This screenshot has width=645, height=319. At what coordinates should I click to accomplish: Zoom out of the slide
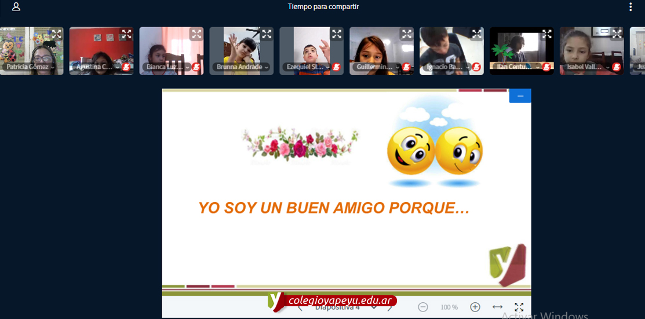coord(423,307)
